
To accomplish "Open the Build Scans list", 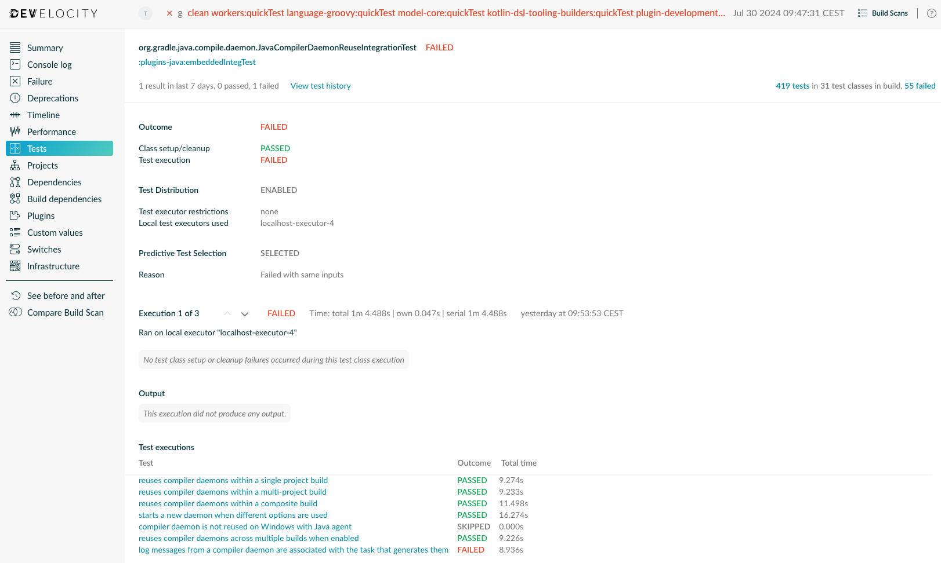I will [x=888, y=13].
